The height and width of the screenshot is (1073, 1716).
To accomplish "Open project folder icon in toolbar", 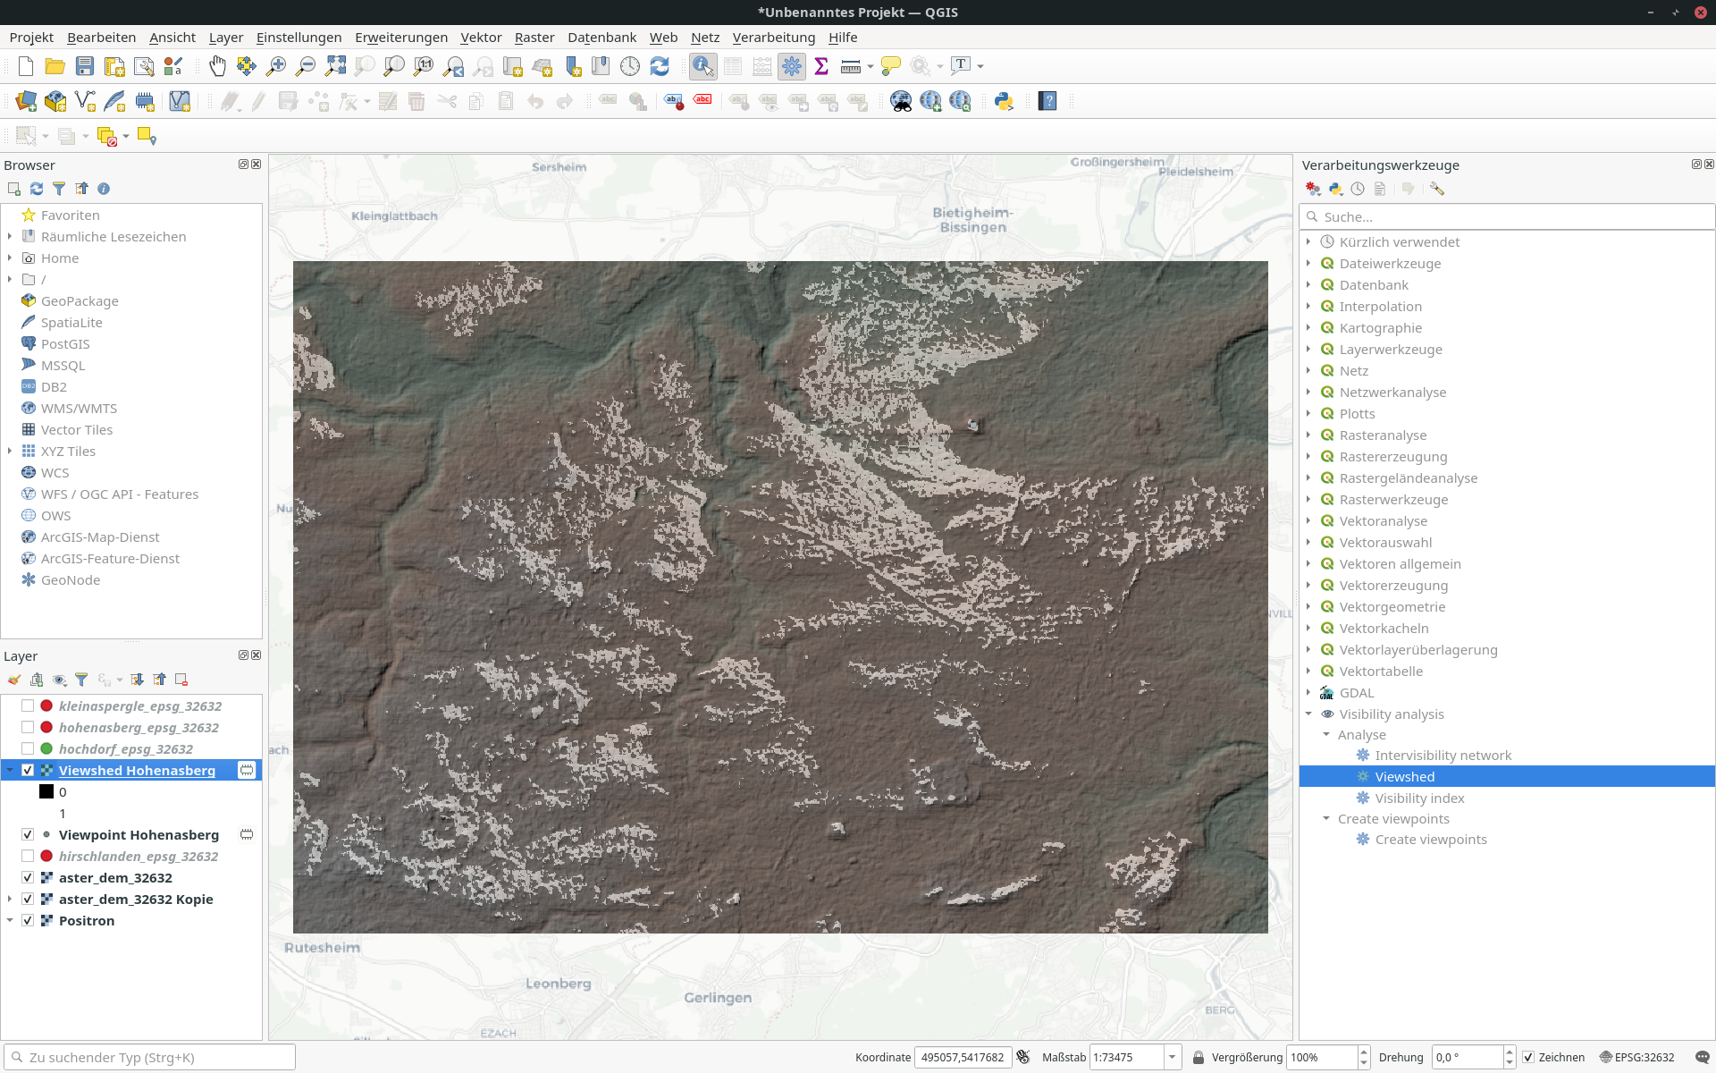I will [x=55, y=66].
